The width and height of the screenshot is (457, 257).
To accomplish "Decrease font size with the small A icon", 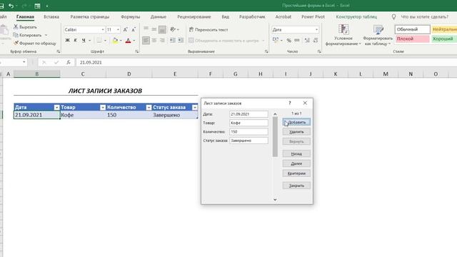I will [x=134, y=30].
